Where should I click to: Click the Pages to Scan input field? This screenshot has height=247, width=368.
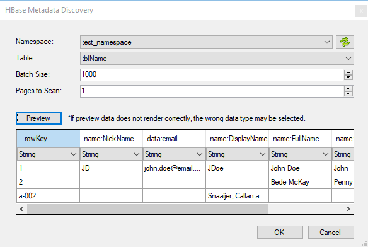212,91
